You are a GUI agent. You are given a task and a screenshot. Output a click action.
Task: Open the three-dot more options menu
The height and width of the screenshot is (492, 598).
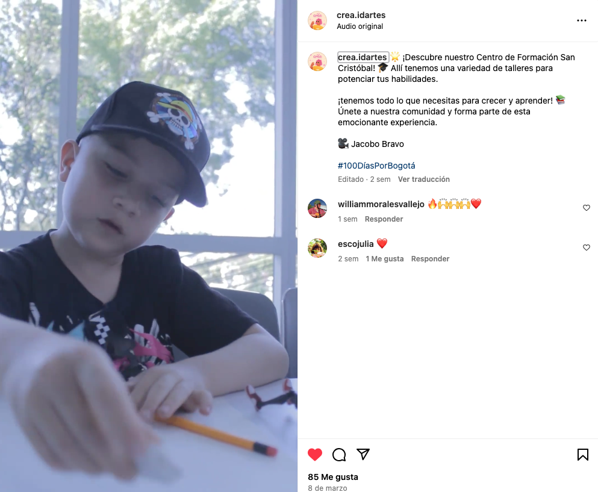tap(582, 20)
